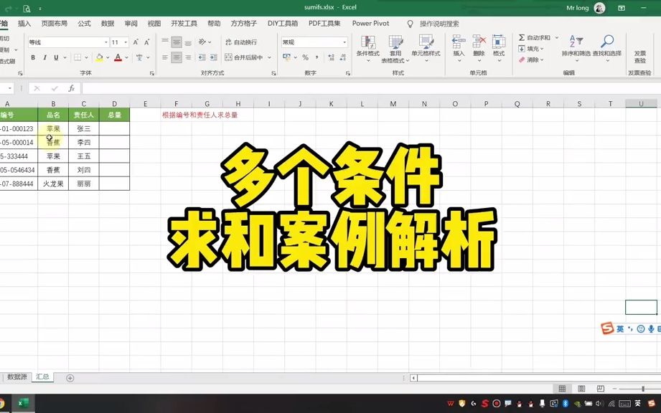The width and height of the screenshot is (661, 413).
Task: Select the AutoSum (自动求和) icon
Action: [522, 37]
